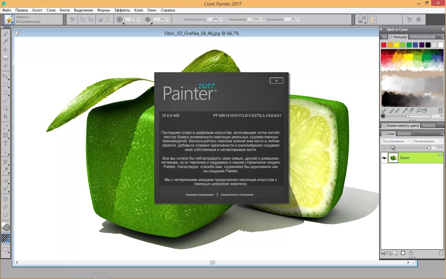Select the Lasso tool

point(5,92)
